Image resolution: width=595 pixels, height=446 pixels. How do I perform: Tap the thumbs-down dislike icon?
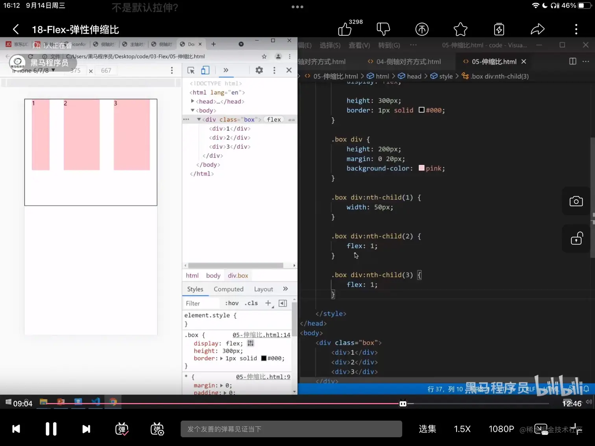tap(383, 29)
